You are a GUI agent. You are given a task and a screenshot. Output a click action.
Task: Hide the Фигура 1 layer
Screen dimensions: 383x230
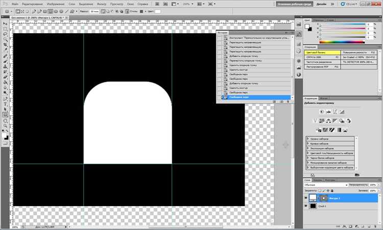tap(306, 198)
